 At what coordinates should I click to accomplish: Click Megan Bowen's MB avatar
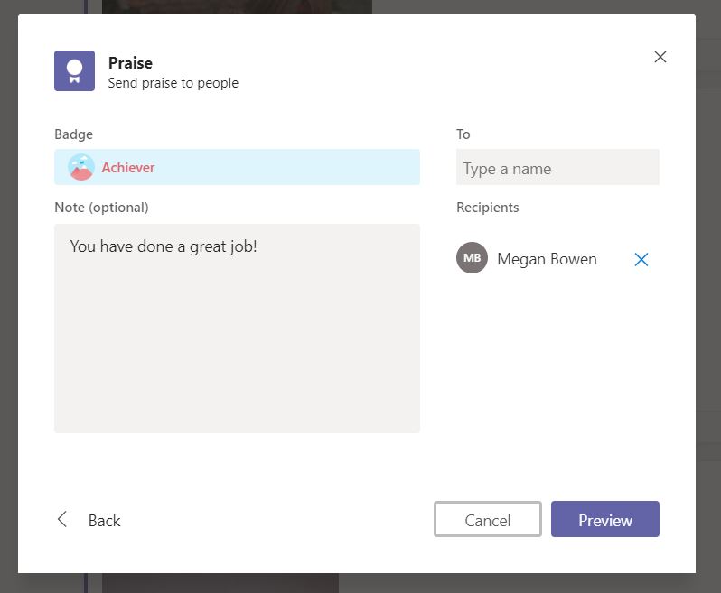[x=472, y=258]
